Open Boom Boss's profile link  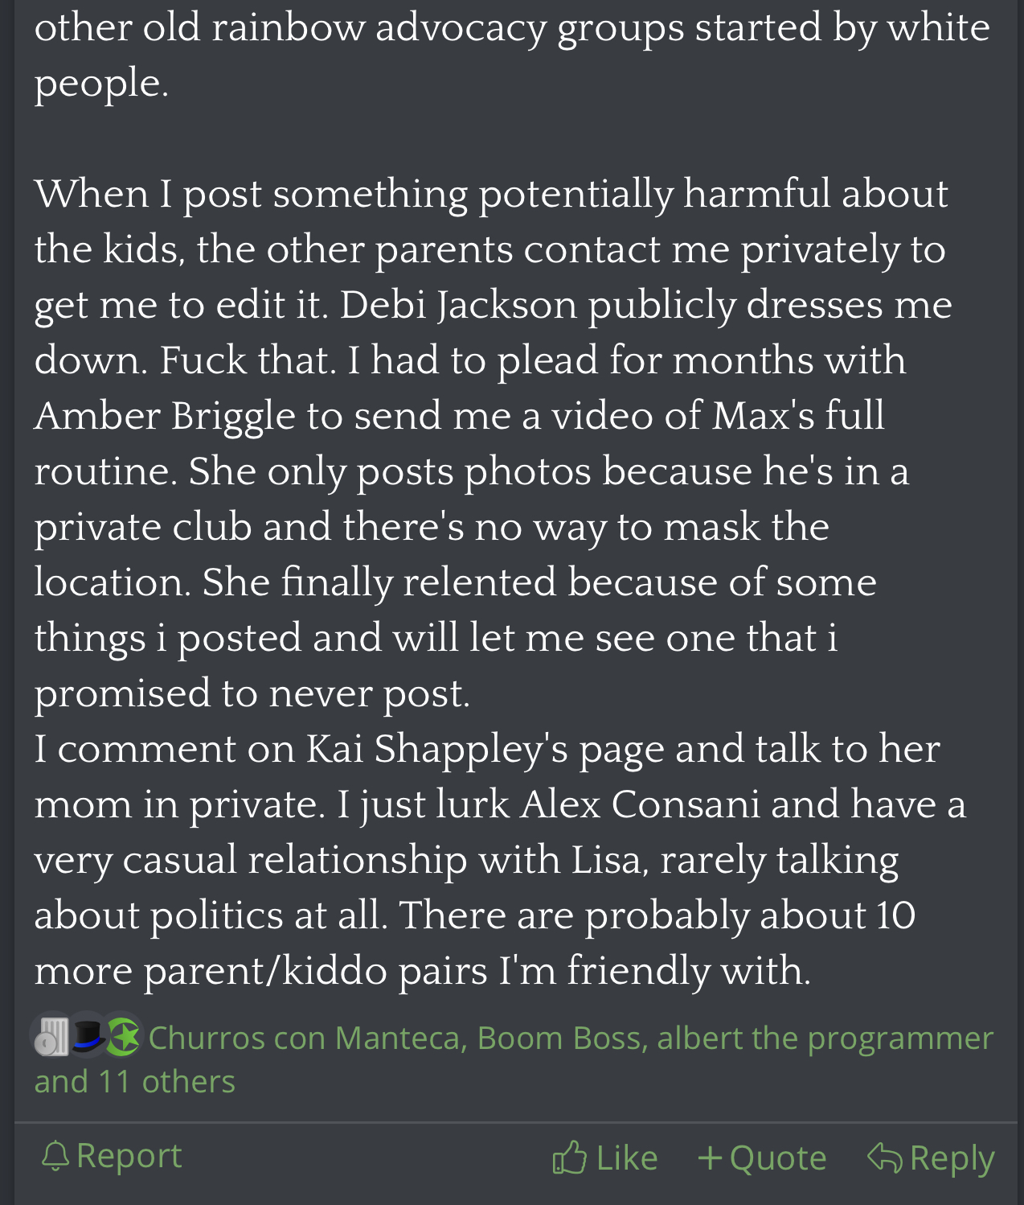point(559,1038)
